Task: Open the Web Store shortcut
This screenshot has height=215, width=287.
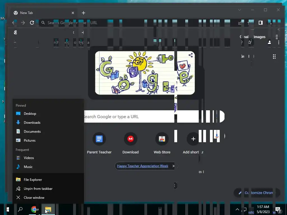Action: [162, 143]
